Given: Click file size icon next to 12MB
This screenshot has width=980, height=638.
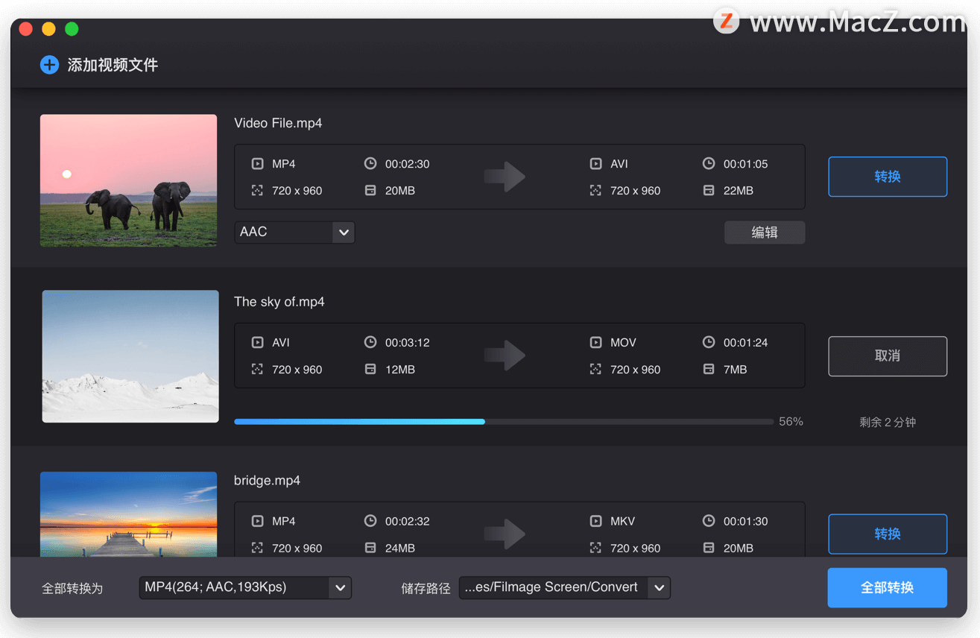Looking at the screenshot, I should pos(370,370).
